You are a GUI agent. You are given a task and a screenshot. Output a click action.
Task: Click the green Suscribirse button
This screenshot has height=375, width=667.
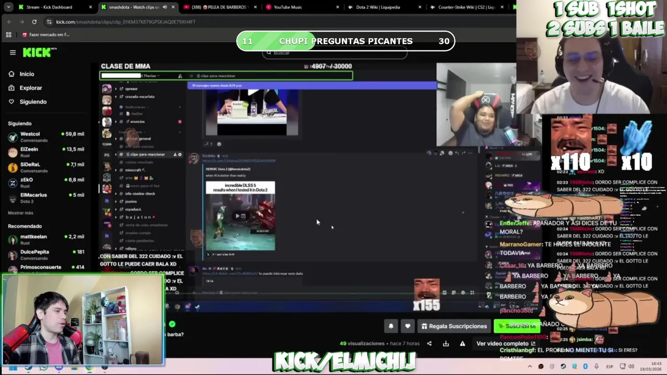pyautogui.click(x=517, y=326)
